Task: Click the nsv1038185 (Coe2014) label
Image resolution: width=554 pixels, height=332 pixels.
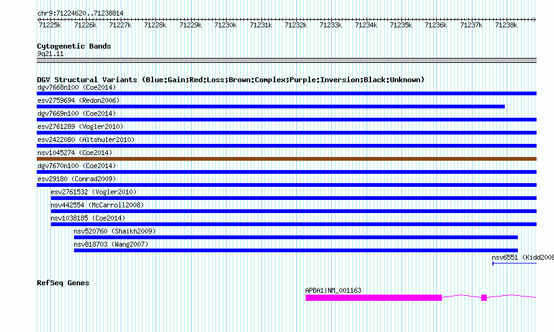Action: [x=88, y=218]
